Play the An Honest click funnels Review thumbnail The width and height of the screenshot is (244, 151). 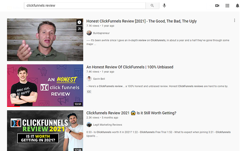45,86
